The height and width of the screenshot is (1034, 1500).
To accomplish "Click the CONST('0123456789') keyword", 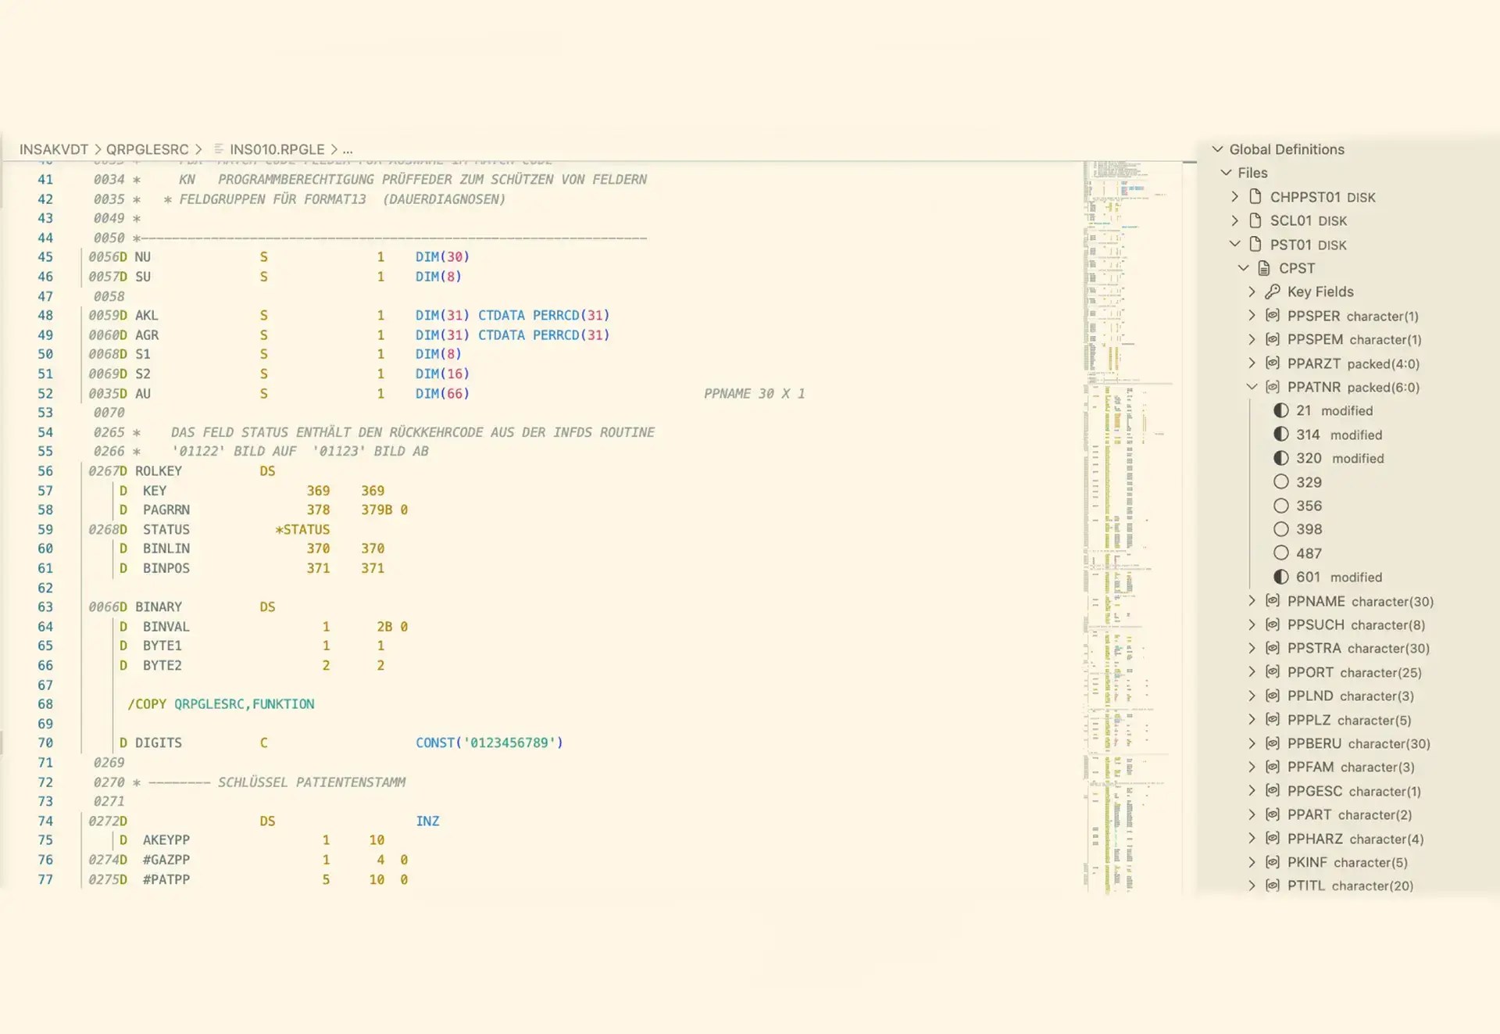I will [x=489, y=743].
